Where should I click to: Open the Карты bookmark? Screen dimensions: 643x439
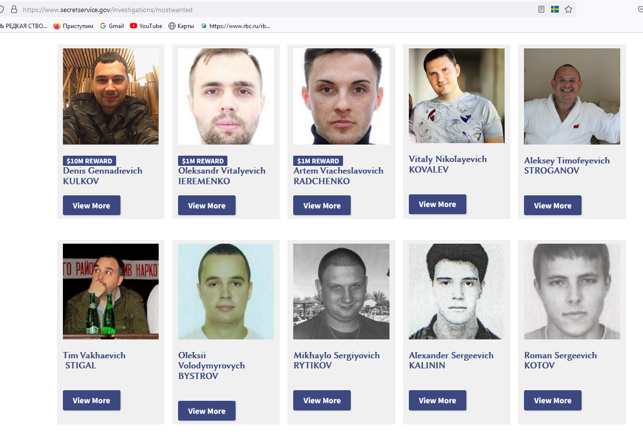point(181,26)
